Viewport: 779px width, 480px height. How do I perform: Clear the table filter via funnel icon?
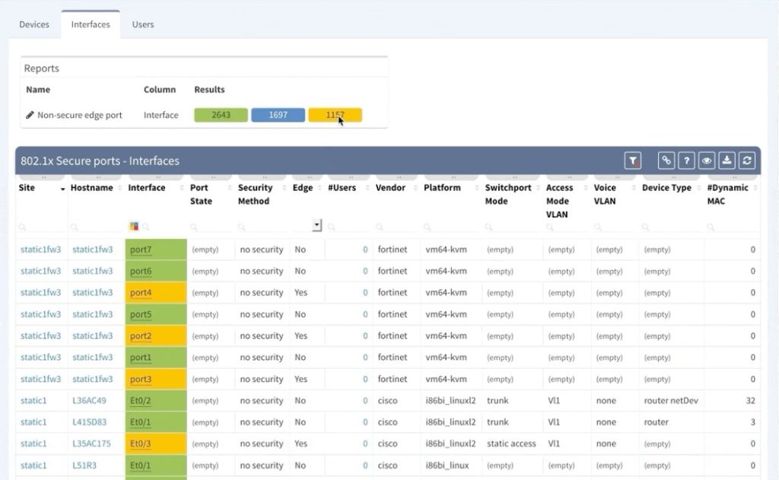(632, 161)
